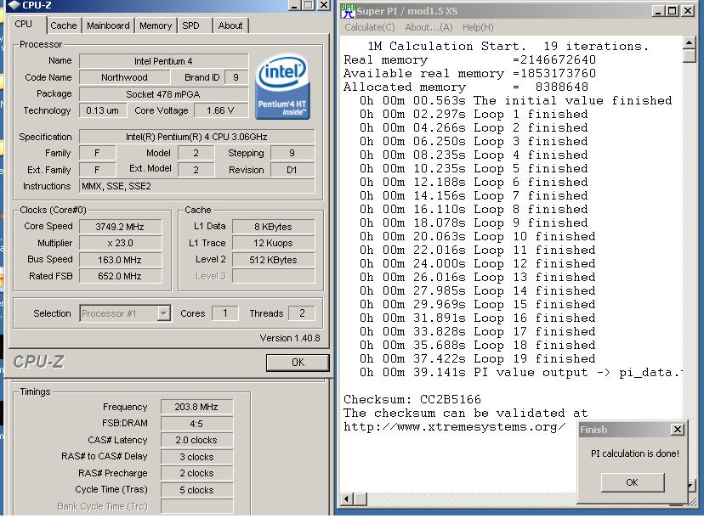This screenshot has height=518, width=704.
Task: Click the CAS# Latency value 2.0 clocks
Action: 196,440
